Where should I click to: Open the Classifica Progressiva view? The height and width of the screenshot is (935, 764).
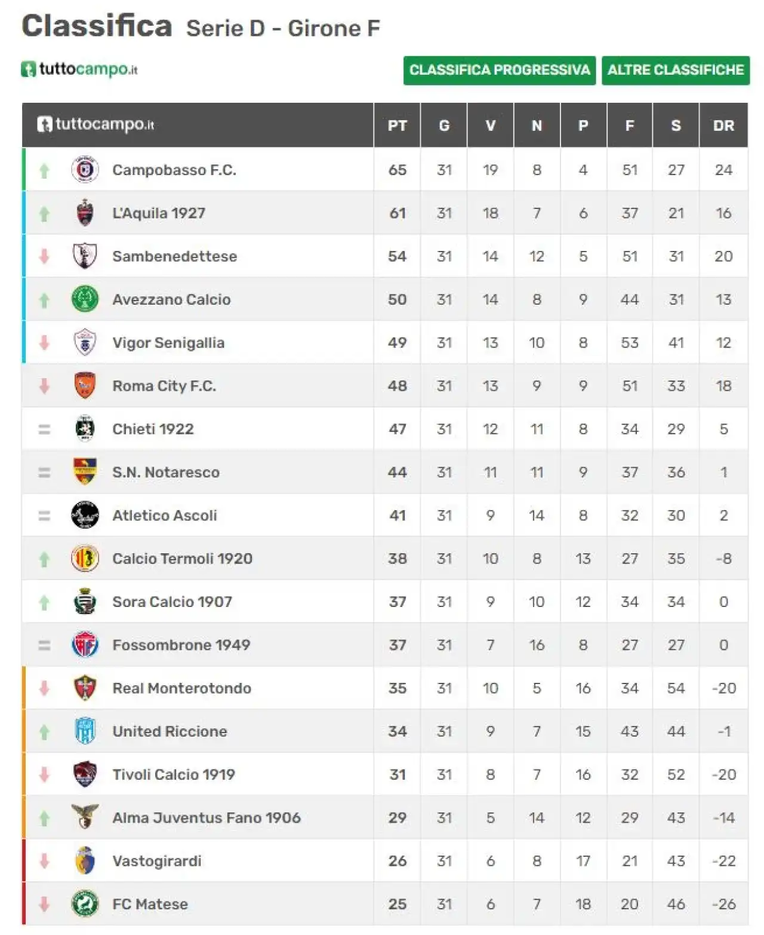tap(500, 70)
